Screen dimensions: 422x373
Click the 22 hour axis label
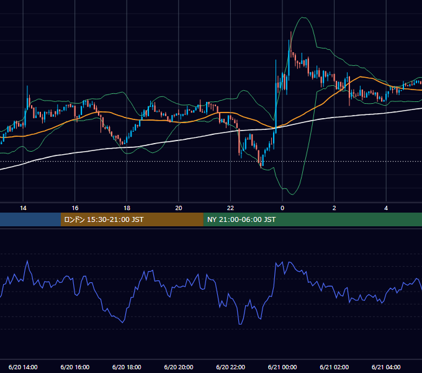pyautogui.click(x=230, y=208)
